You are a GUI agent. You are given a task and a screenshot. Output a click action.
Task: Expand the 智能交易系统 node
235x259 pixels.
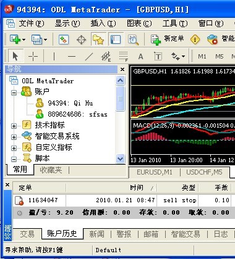pos(14,137)
